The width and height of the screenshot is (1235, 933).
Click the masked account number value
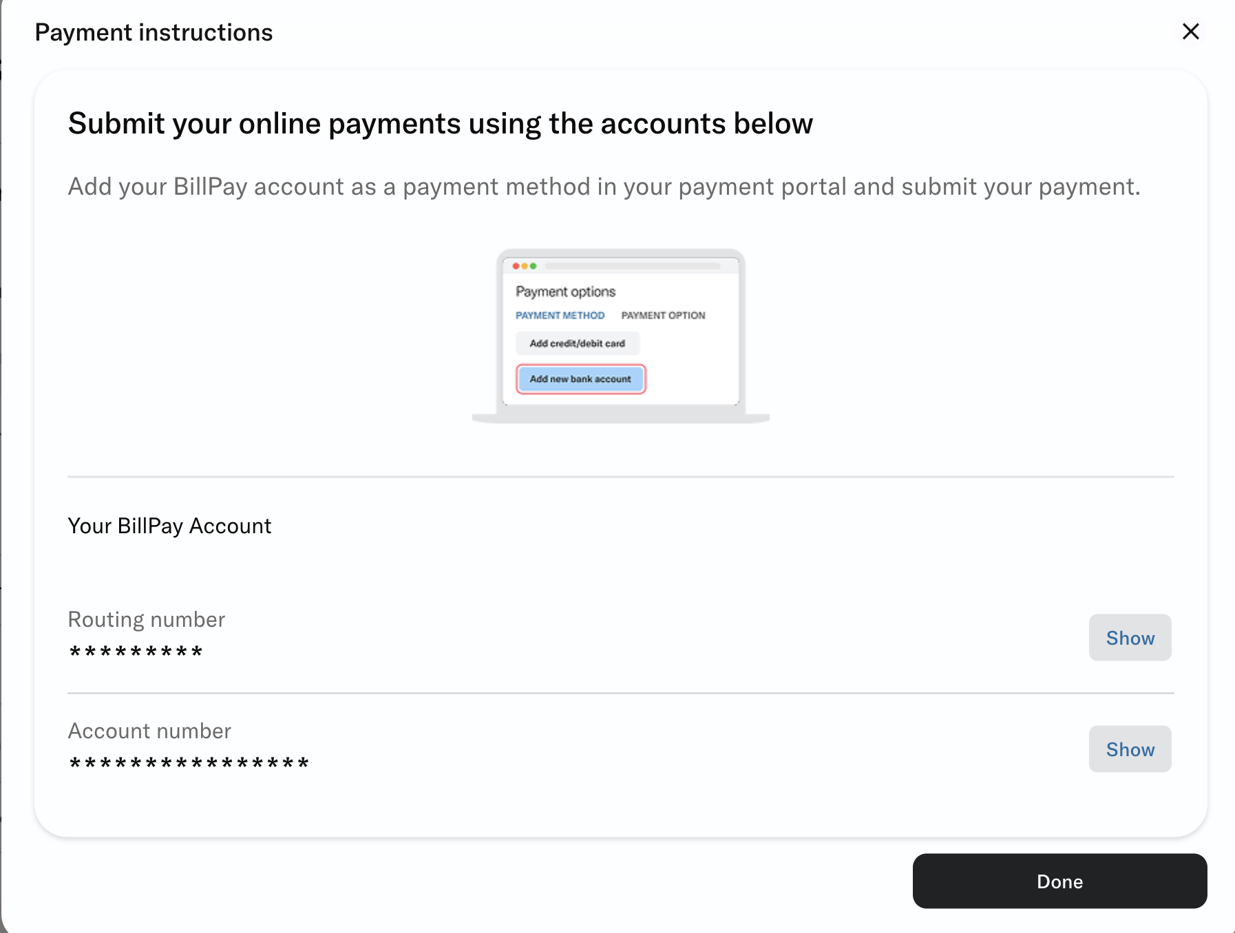click(x=188, y=762)
